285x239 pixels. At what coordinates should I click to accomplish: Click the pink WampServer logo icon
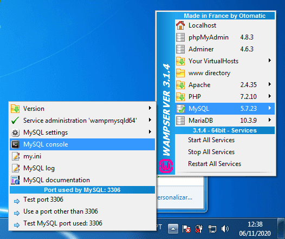pos(166,166)
